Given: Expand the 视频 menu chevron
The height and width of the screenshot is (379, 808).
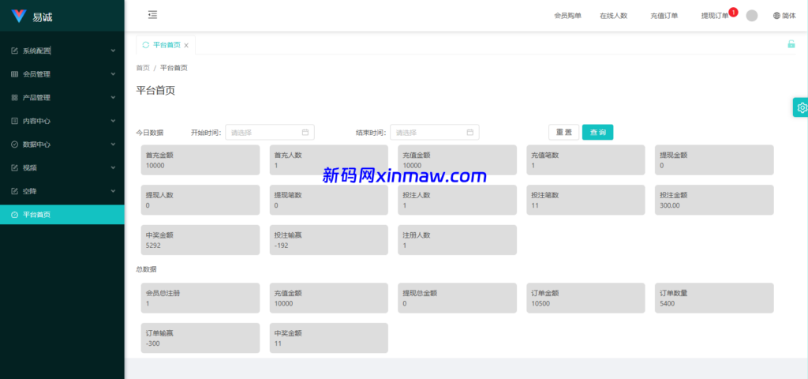Looking at the screenshot, I should click(113, 167).
